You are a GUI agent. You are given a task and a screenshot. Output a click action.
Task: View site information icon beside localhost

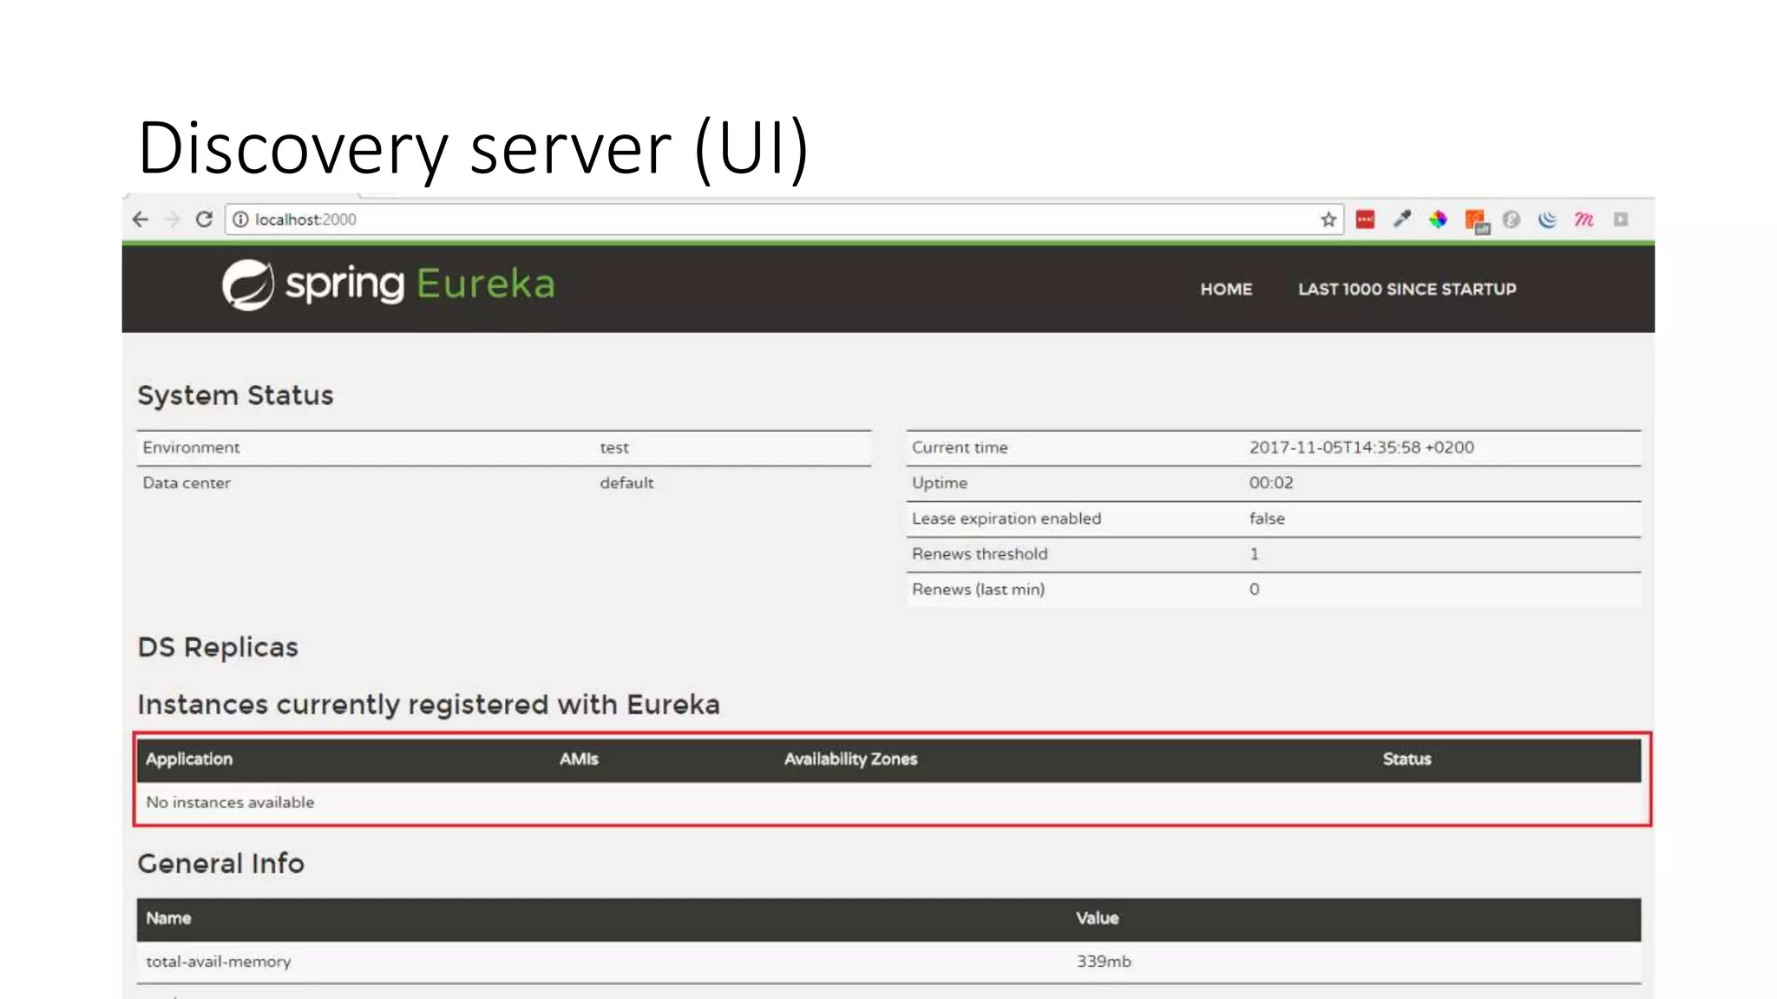tap(240, 219)
